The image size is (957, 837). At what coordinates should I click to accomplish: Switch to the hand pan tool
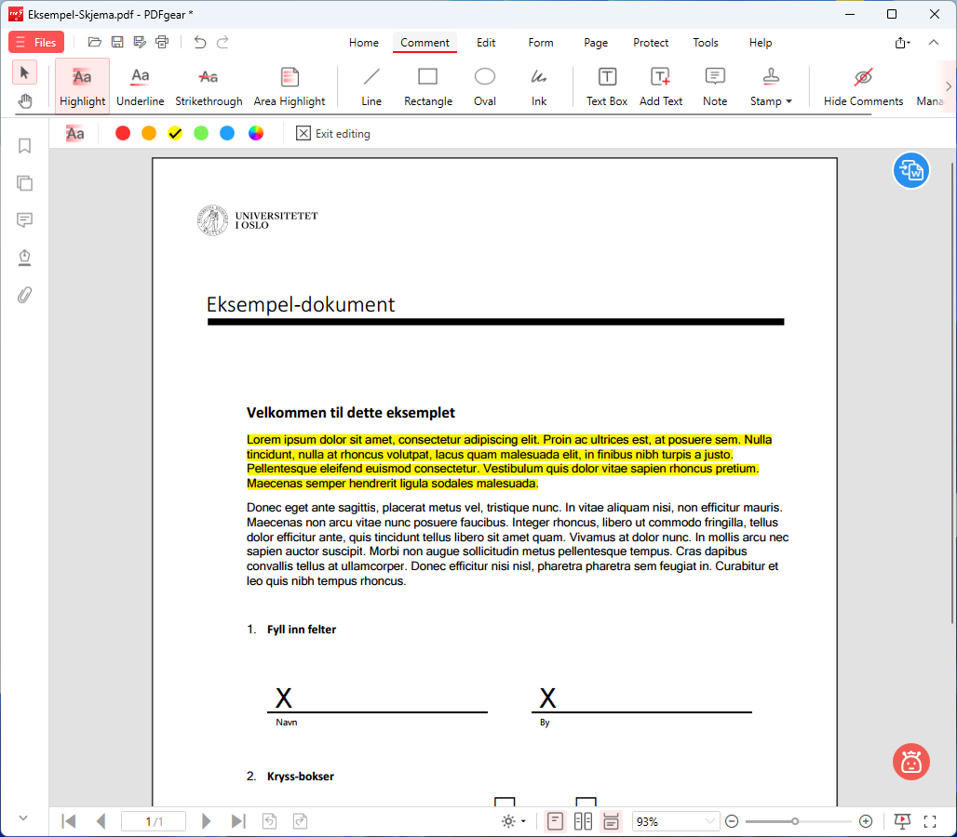pos(24,100)
